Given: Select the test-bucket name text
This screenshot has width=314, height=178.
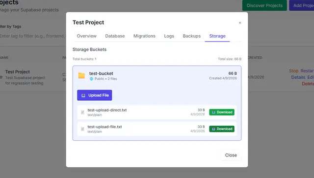Looking at the screenshot, I should (x=101, y=73).
